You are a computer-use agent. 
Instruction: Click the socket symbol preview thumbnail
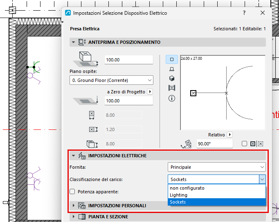coord(223,93)
